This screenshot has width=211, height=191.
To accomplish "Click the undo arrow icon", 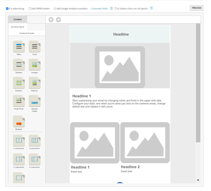I will 51,20.
